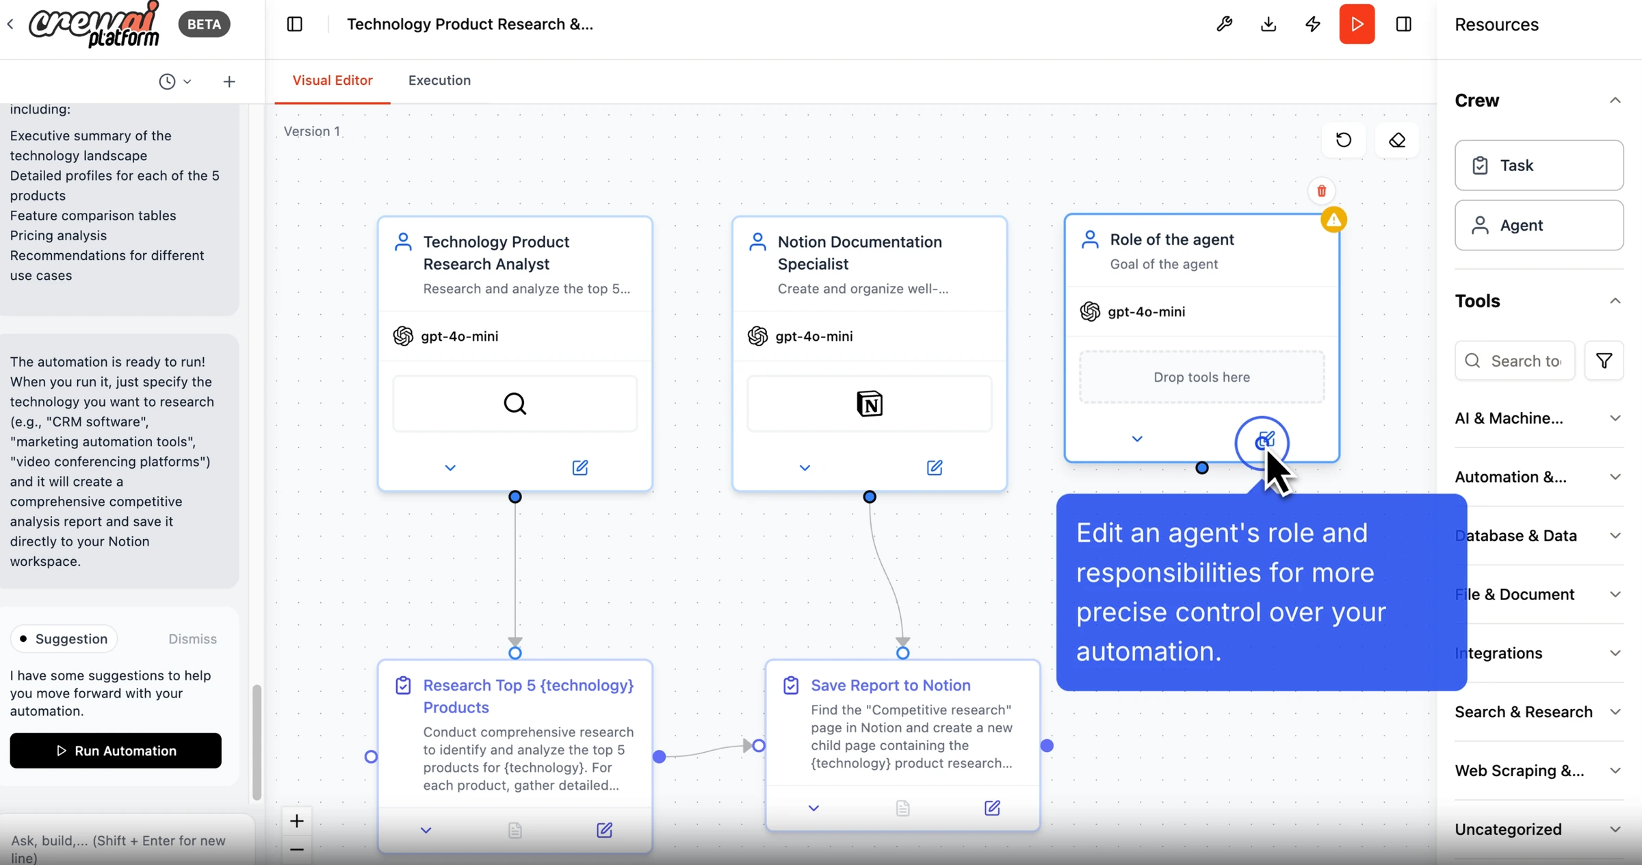The width and height of the screenshot is (1642, 865).
Task: Collapse the Crew section
Action: coord(1615,101)
